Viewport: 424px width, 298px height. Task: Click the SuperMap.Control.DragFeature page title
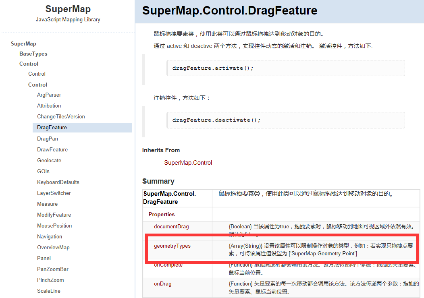click(x=230, y=10)
